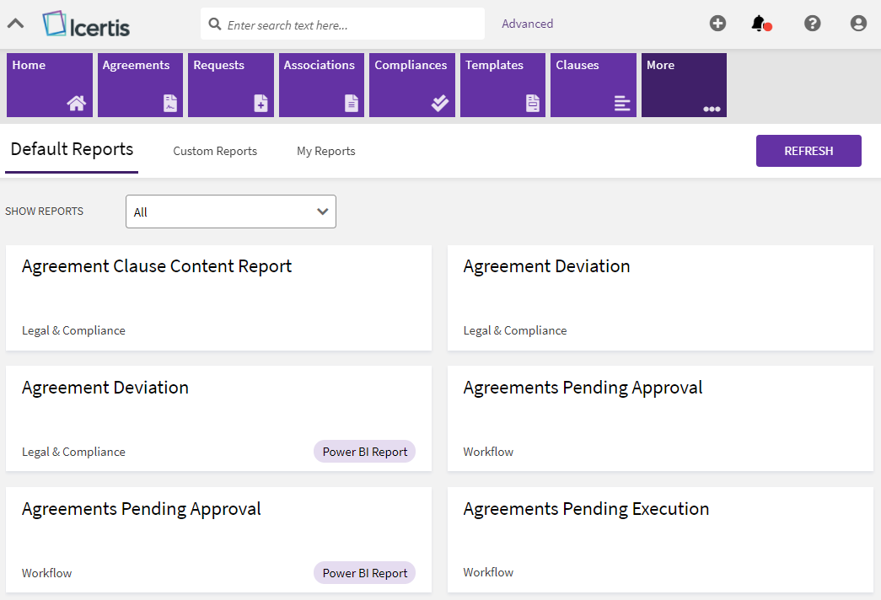
Task: Open the help question mark icon
Action: 812,24
